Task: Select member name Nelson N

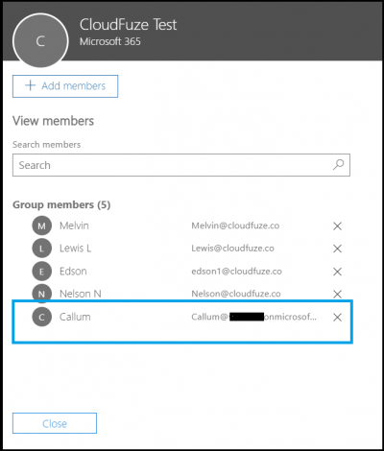Action: coord(81,294)
